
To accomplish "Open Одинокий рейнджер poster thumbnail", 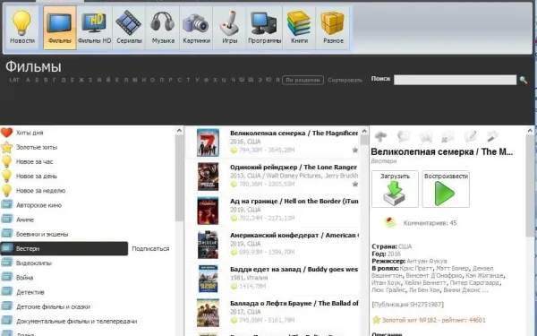I will [208, 177].
